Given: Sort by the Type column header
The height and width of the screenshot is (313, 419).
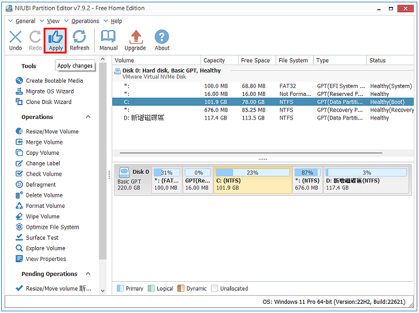Looking at the screenshot, I should click(x=340, y=61).
